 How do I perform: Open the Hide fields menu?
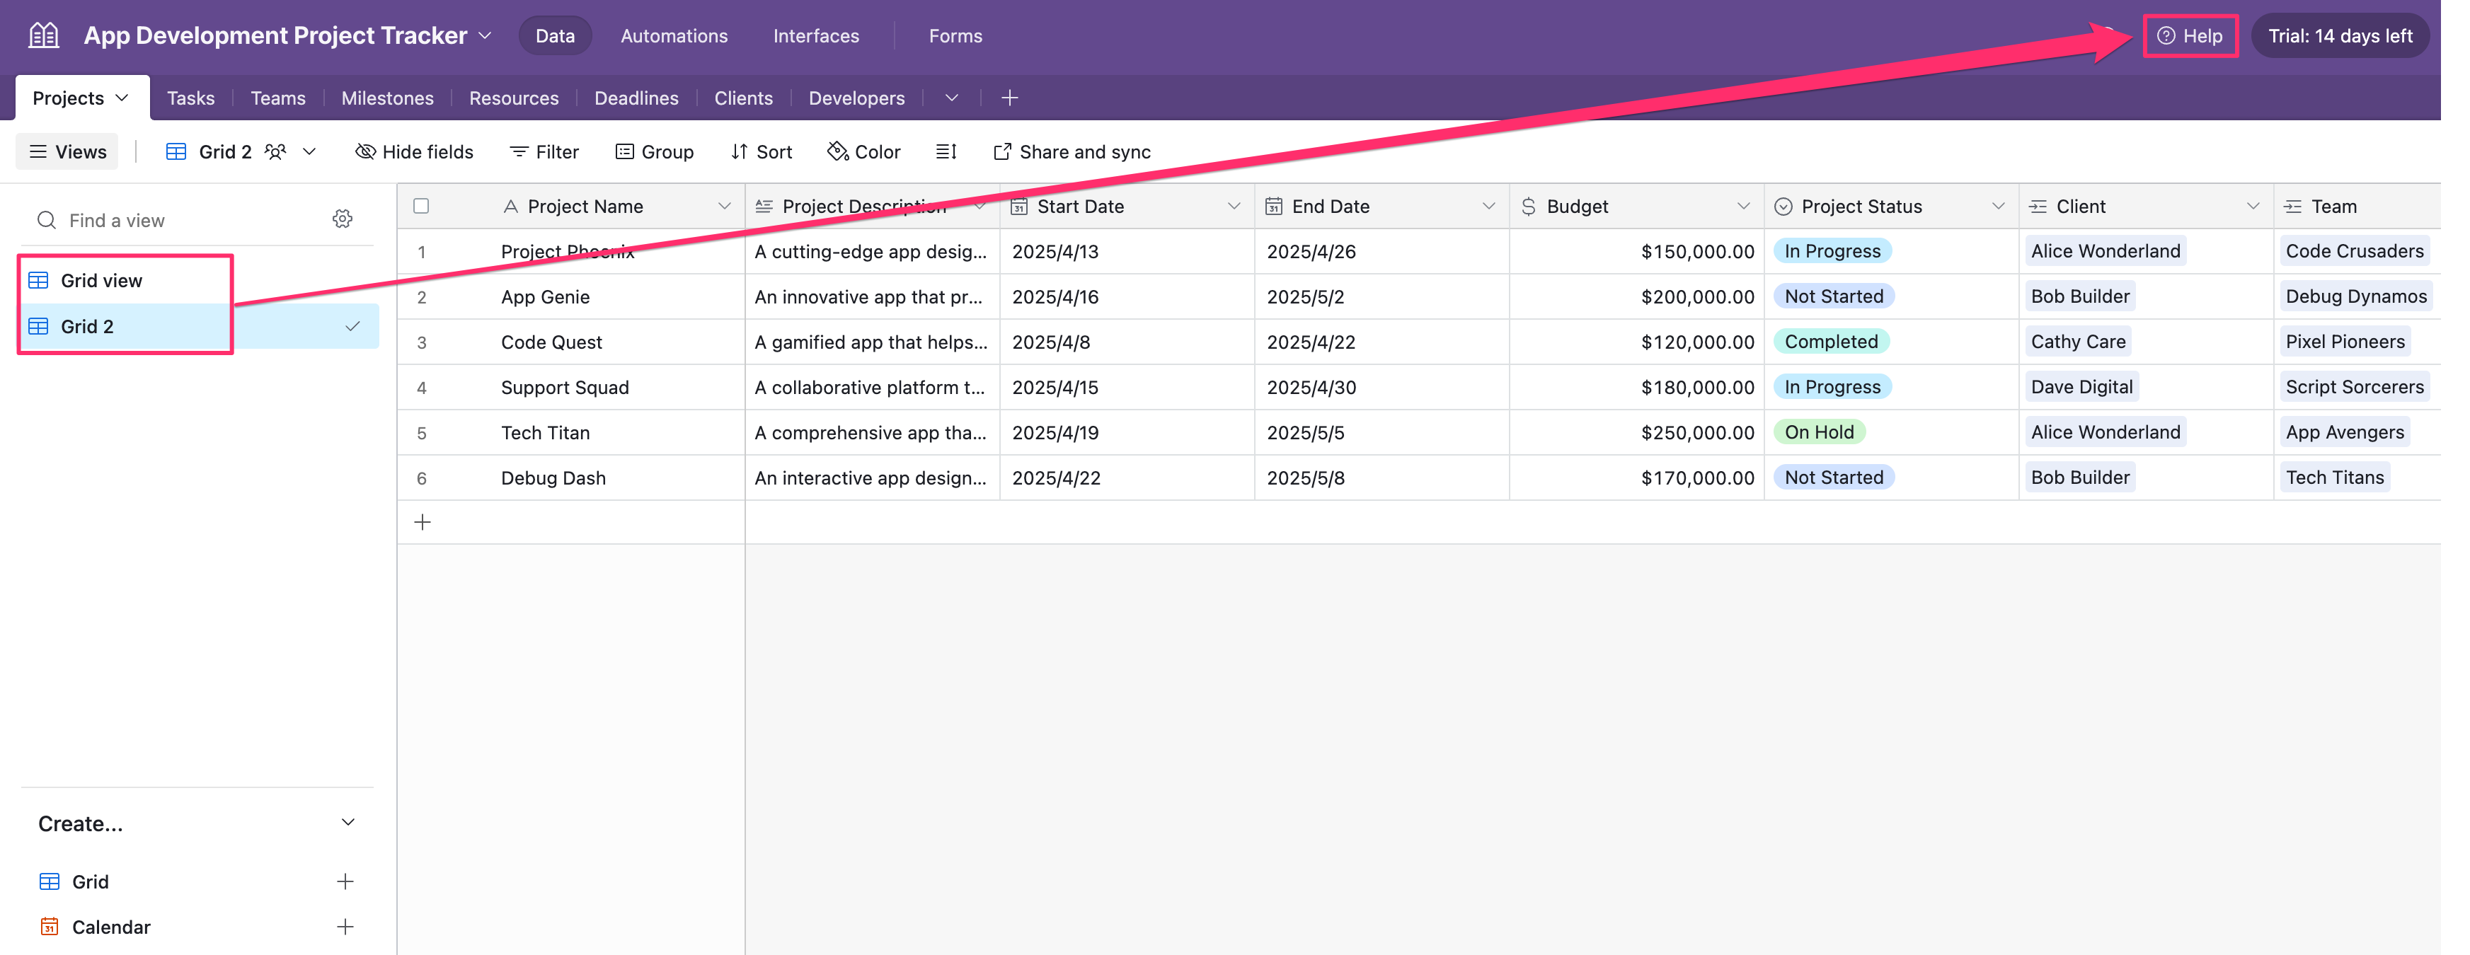pos(414,151)
